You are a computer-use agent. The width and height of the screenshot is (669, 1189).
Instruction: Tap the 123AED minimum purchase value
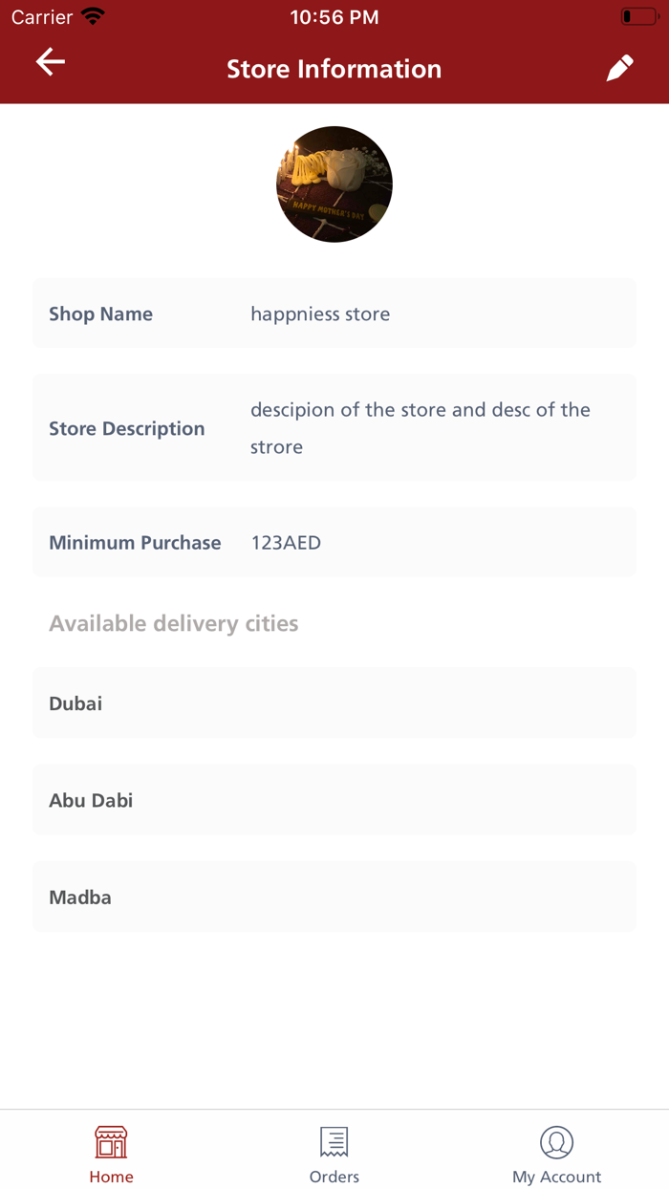286,543
